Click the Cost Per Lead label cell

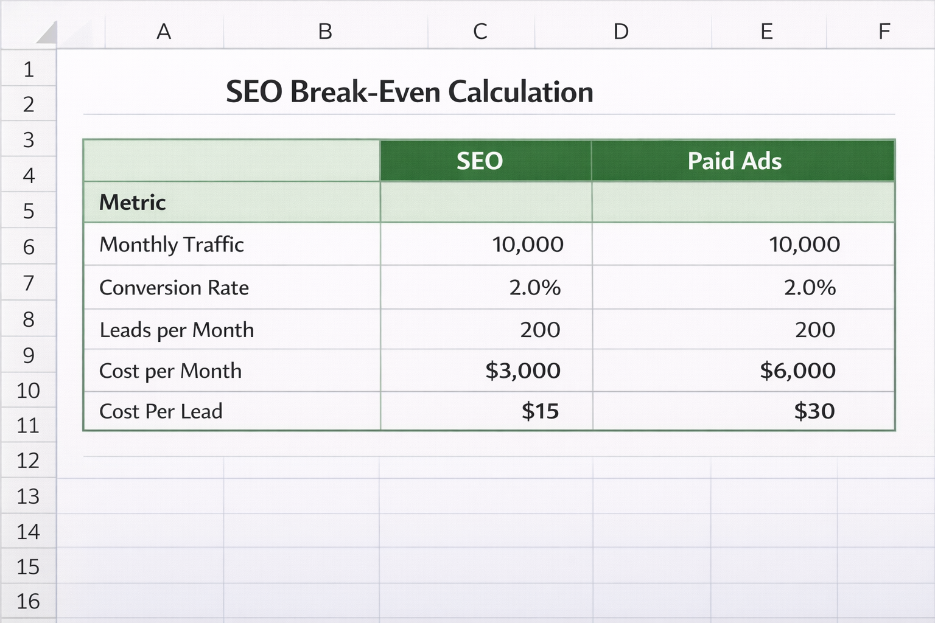161,411
